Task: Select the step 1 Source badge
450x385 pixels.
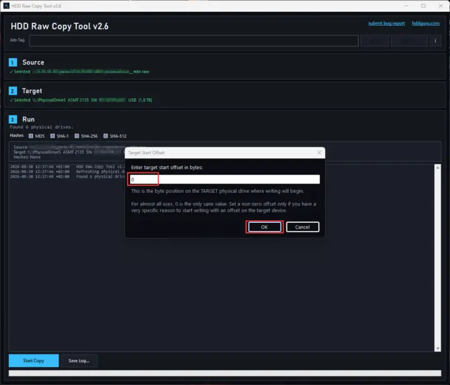Action: point(12,63)
